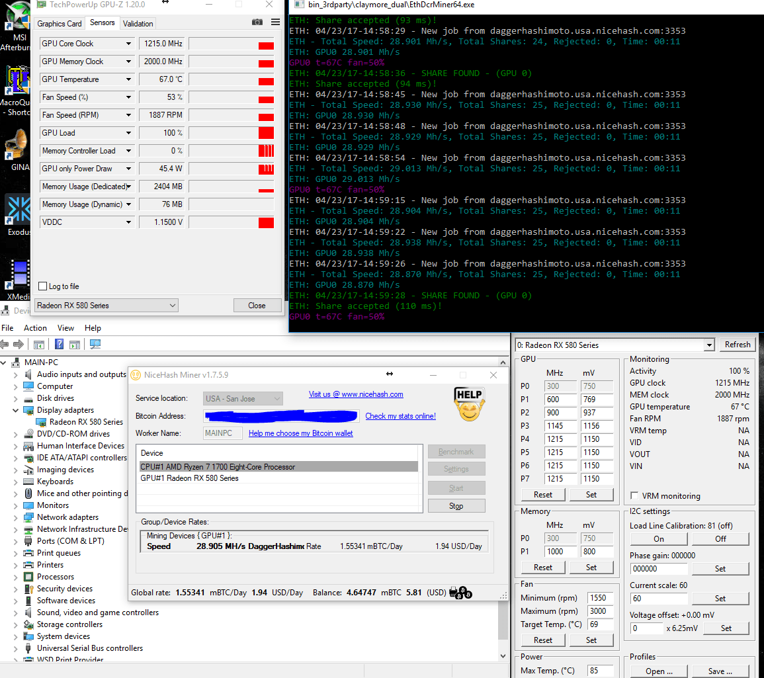Click the GPU Load red sensor graph
The image size is (764, 678).
(x=232, y=133)
